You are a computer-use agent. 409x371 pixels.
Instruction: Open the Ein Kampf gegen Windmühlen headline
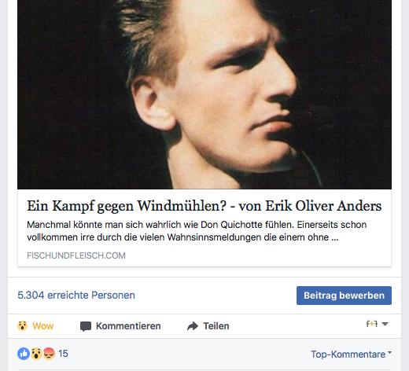coord(204,206)
